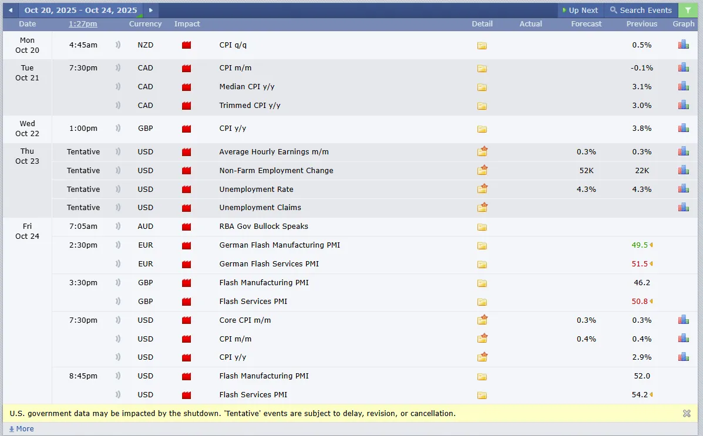Image resolution: width=703 pixels, height=436 pixels.
Task: Open the Oct 20 - Oct 24 date range picker
Action: (x=80, y=10)
